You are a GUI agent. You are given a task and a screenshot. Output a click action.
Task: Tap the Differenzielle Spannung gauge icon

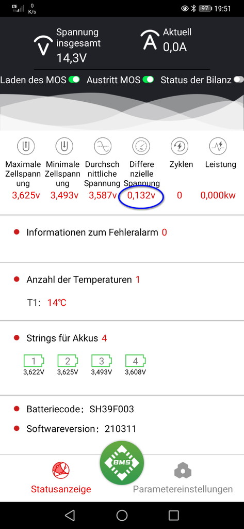(141, 146)
